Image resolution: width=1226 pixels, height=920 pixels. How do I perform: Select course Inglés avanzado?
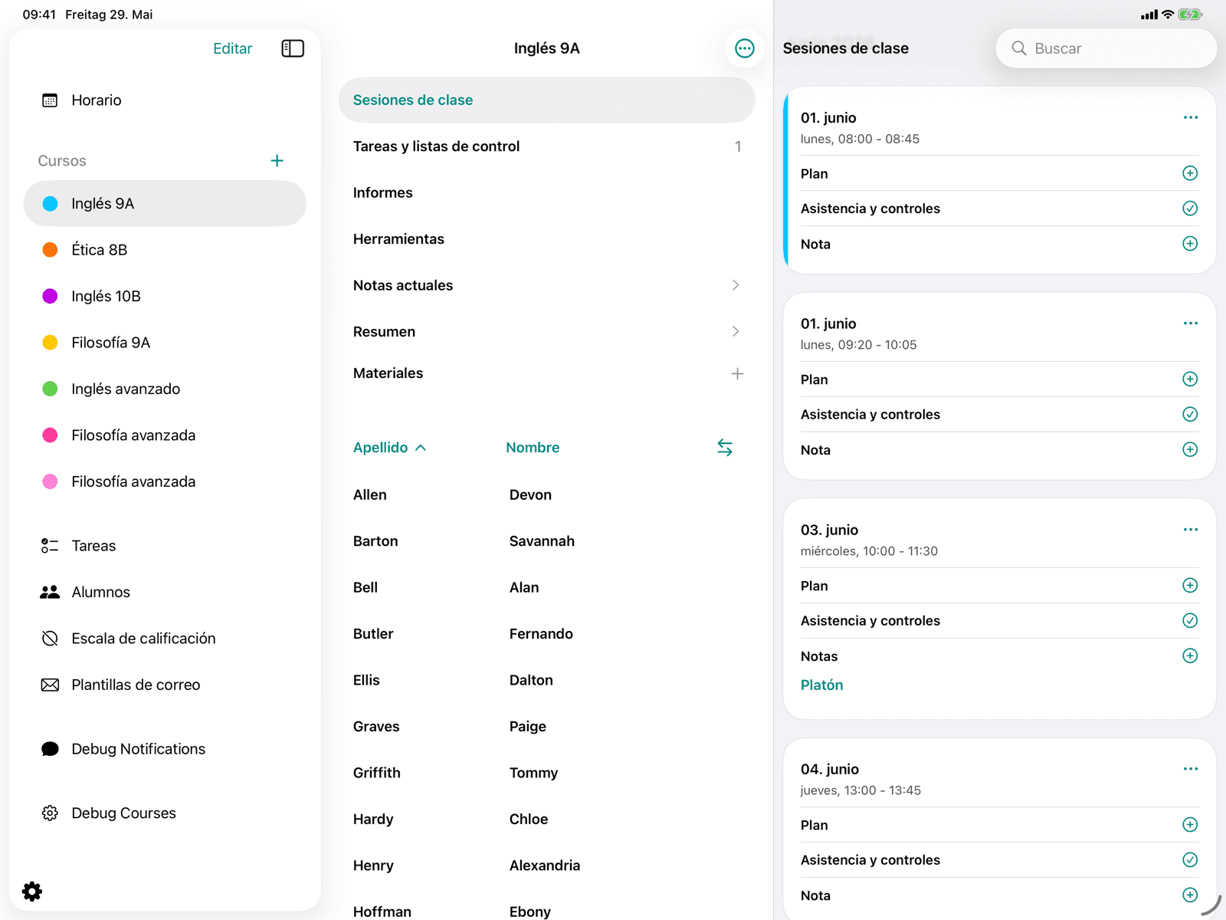point(165,389)
